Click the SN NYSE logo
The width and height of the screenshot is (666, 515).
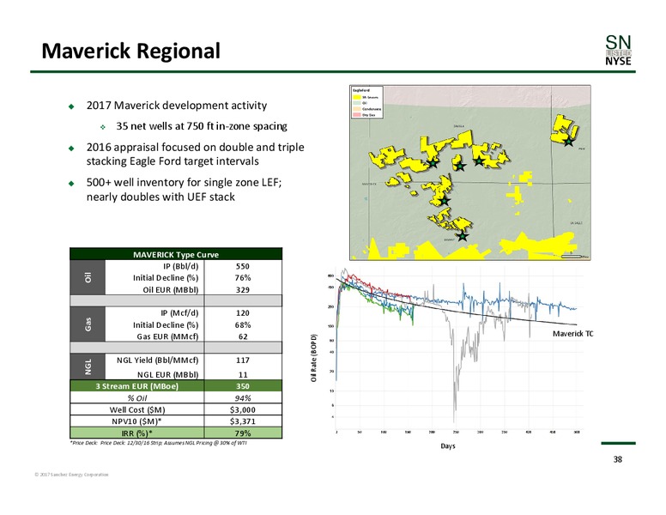(x=618, y=50)
